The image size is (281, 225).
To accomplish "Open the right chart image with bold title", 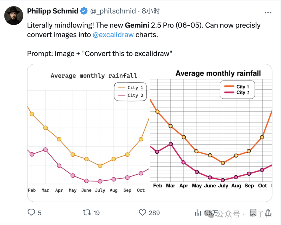I will 211,132.
